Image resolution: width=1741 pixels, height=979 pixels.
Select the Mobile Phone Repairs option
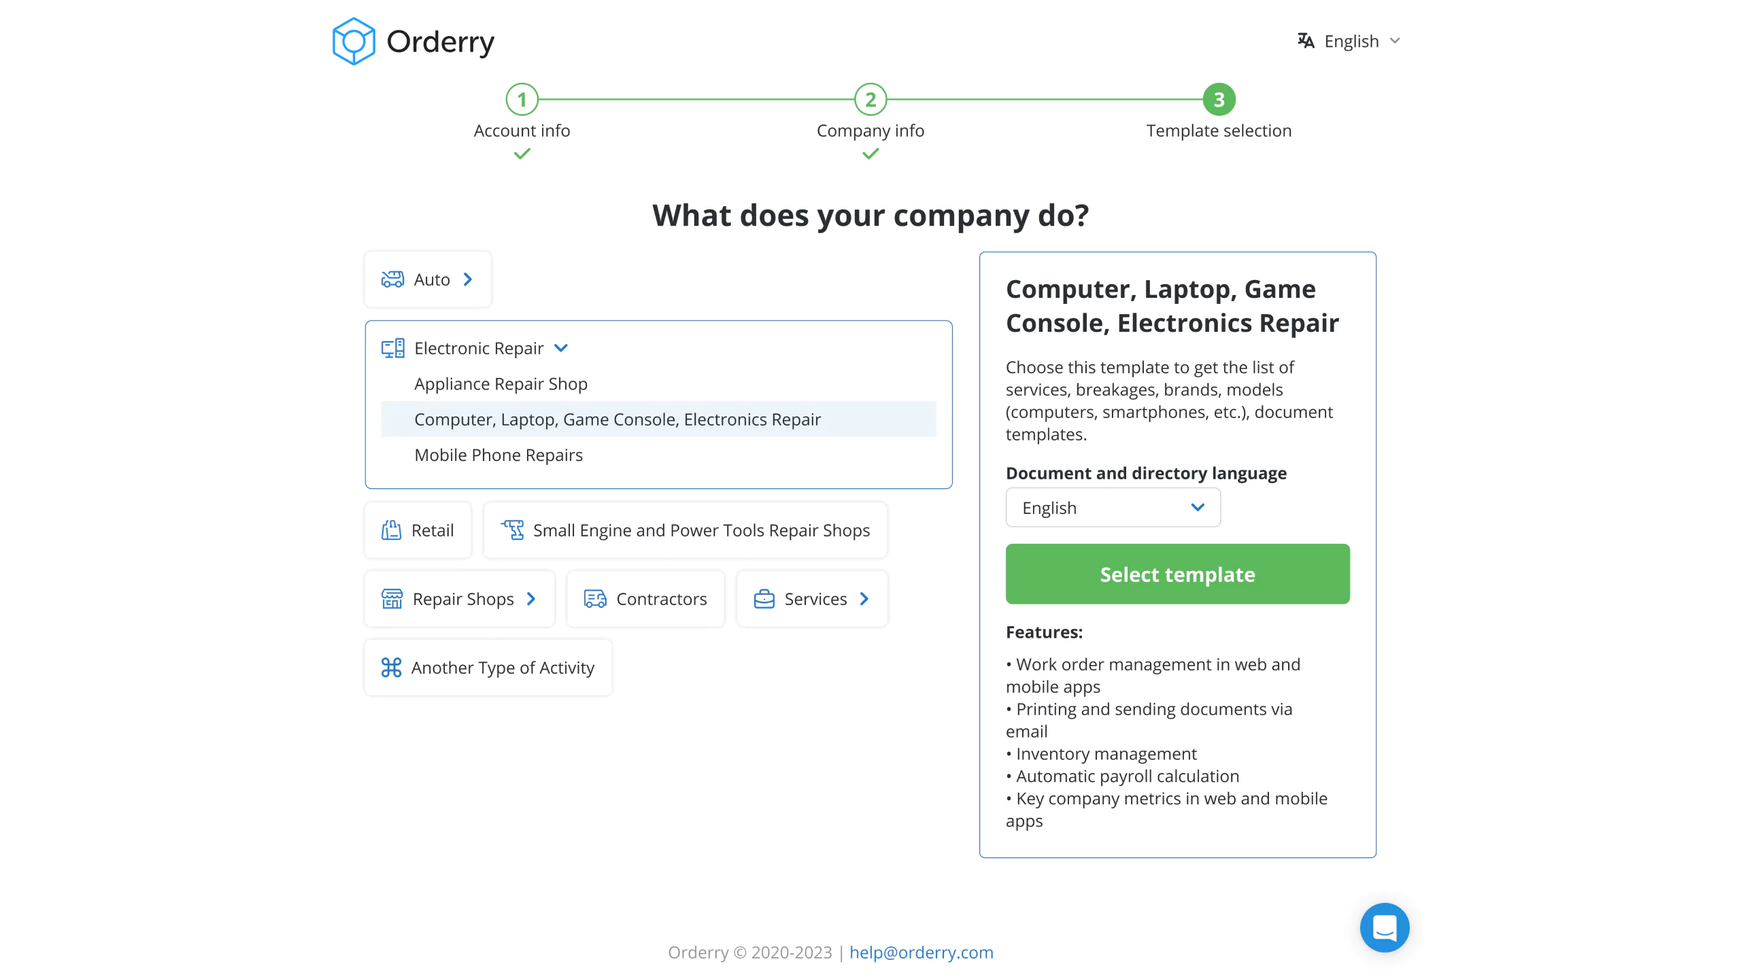(498, 454)
